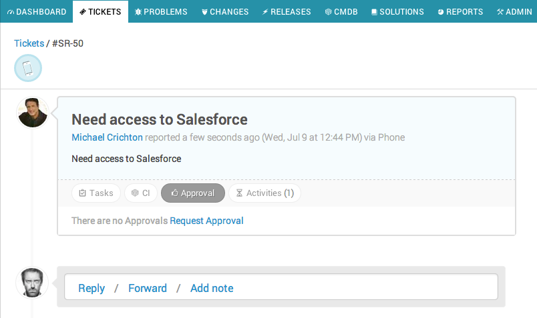View the Reports tab
This screenshot has height=318, width=537.
460,11
